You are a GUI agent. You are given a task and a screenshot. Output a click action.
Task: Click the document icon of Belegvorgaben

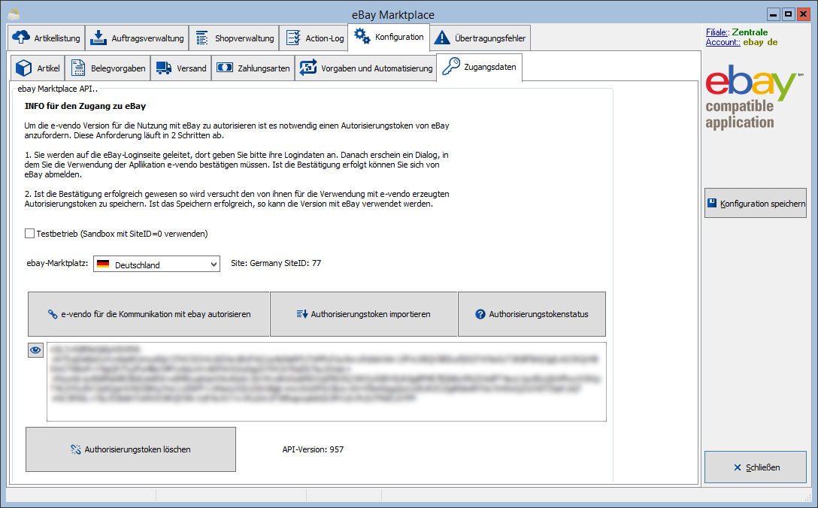tap(77, 68)
